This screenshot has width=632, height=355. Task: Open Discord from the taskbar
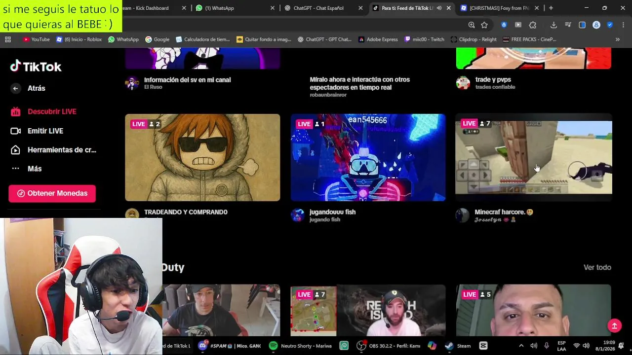pyautogui.click(x=230, y=346)
